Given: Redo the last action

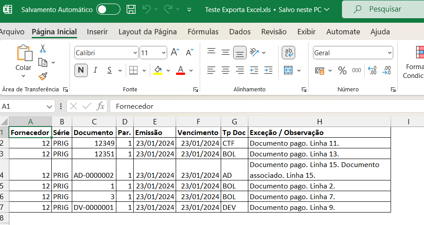Looking at the screenshot, I should [168, 9].
